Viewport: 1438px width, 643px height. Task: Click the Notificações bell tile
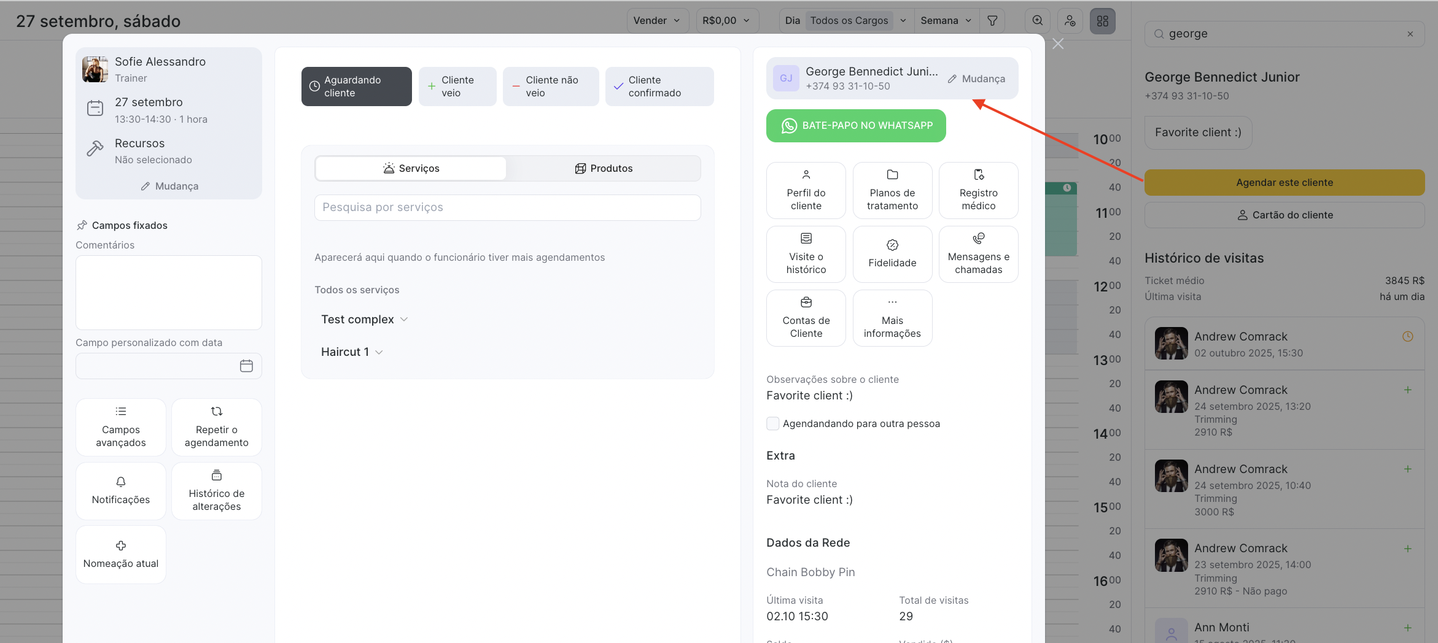(x=121, y=491)
